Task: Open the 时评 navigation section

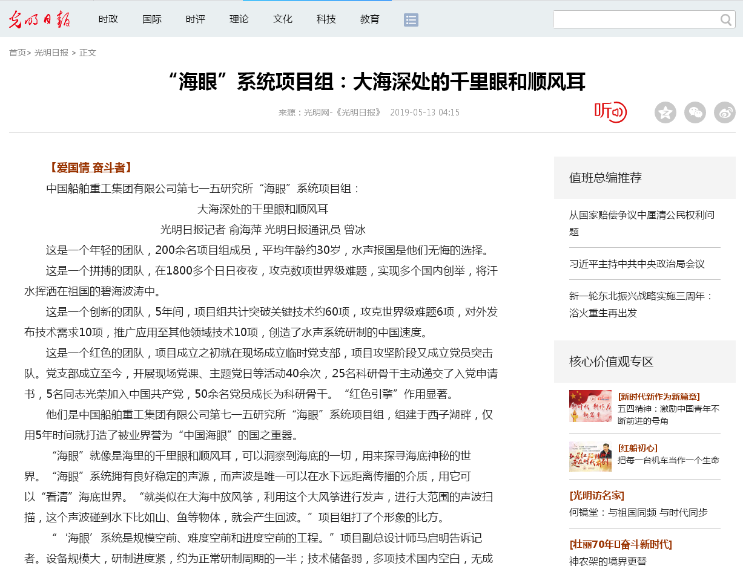Action: click(196, 19)
